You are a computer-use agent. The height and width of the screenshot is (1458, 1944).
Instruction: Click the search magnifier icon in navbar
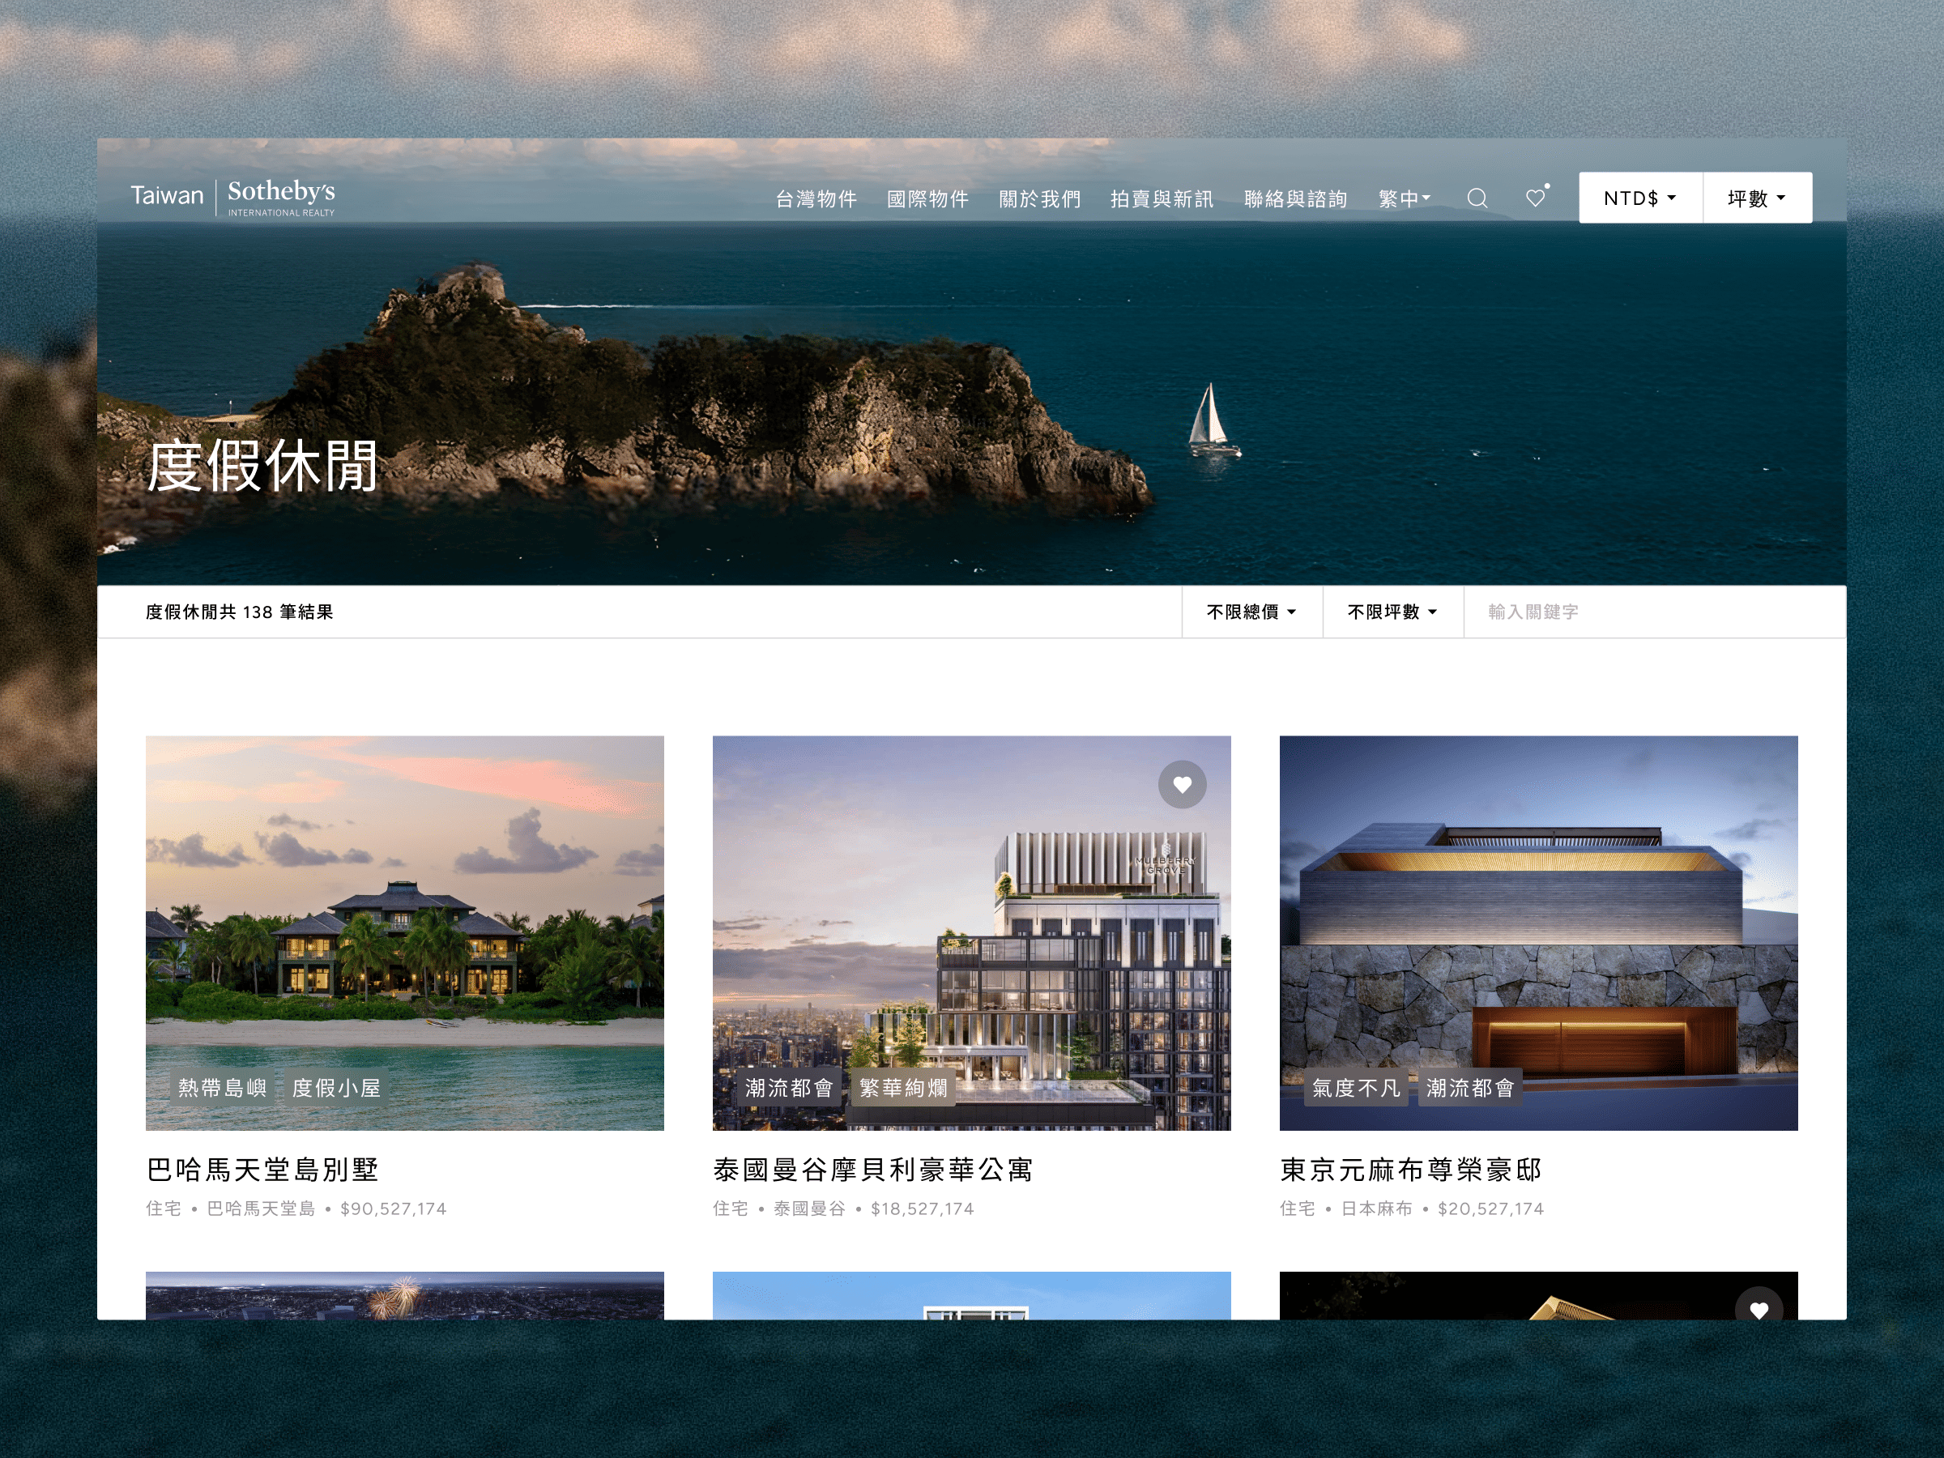pyautogui.click(x=1477, y=198)
